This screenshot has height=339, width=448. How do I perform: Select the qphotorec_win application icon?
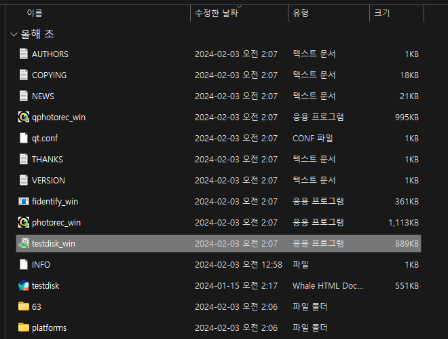click(24, 117)
